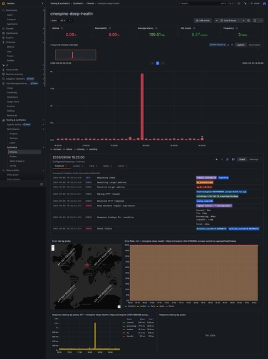Collapse the Testing & synthetics section

(43, 120)
